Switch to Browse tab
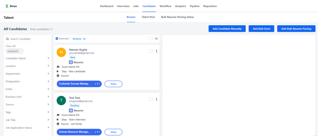This screenshot has width=320, height=136. (x=131, y=17)
